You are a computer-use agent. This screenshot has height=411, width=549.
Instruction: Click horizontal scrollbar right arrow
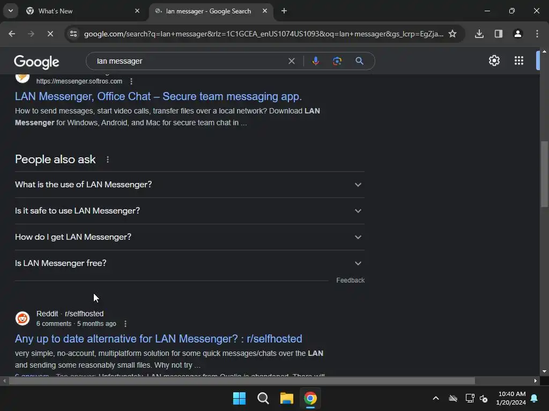536,380
